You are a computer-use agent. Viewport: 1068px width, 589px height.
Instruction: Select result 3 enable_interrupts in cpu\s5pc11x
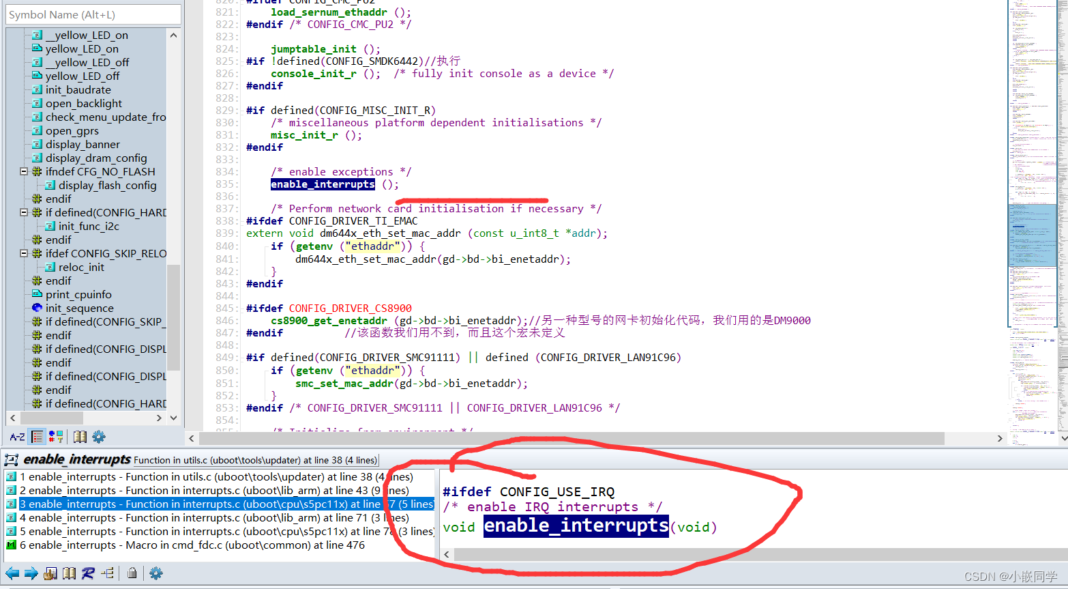point(220,504)
